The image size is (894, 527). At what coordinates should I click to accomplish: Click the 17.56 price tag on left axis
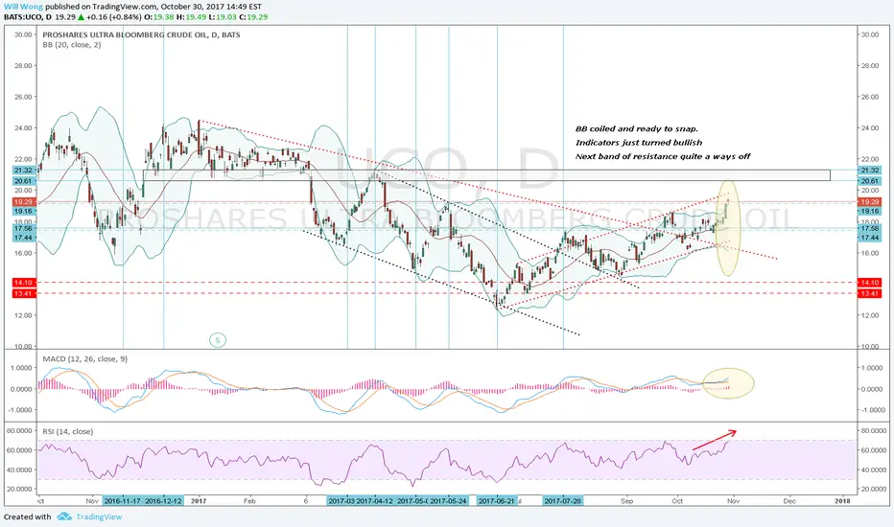pyautogui.click(x=23, y=228)
